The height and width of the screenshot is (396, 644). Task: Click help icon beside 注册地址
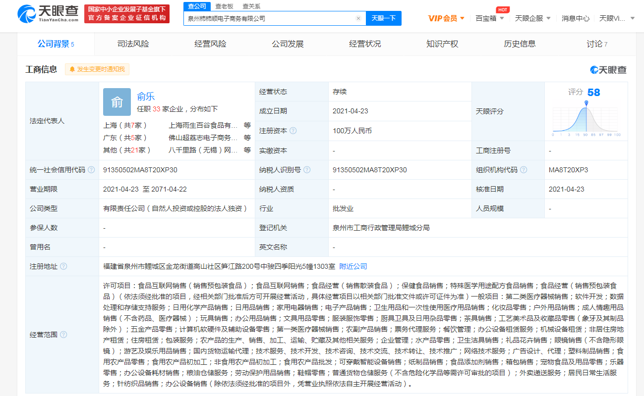(63, 266)
